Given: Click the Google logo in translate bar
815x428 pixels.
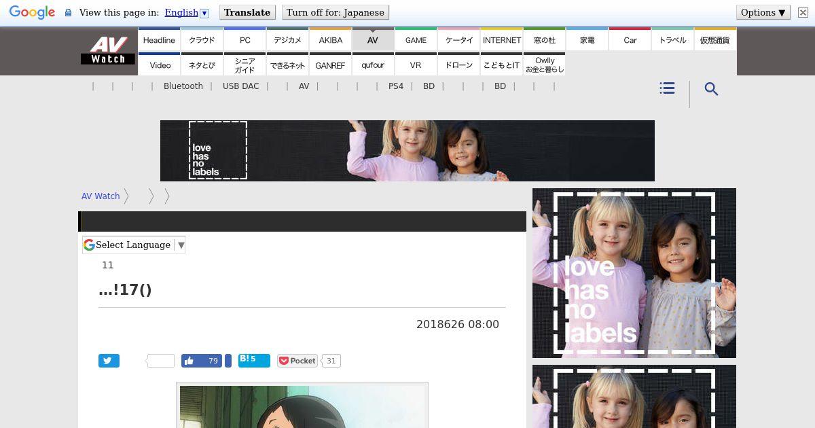Looking at the screenshot, I should point(32,12).
